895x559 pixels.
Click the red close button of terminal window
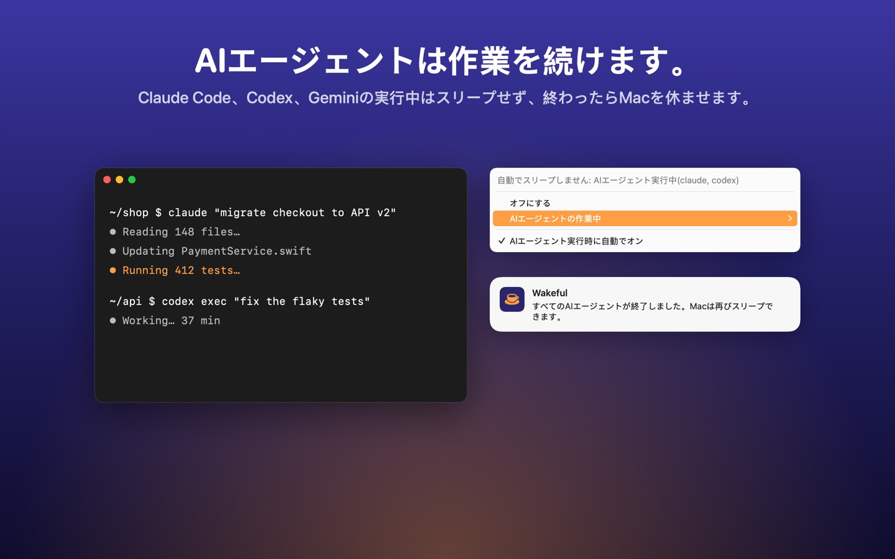[x=107, y=180]
